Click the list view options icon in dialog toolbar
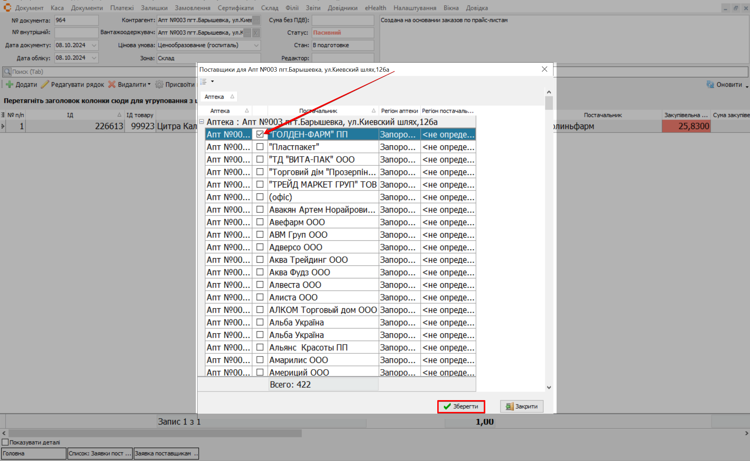The height and width of the screenshot is (461, 750). click(204, 81)
